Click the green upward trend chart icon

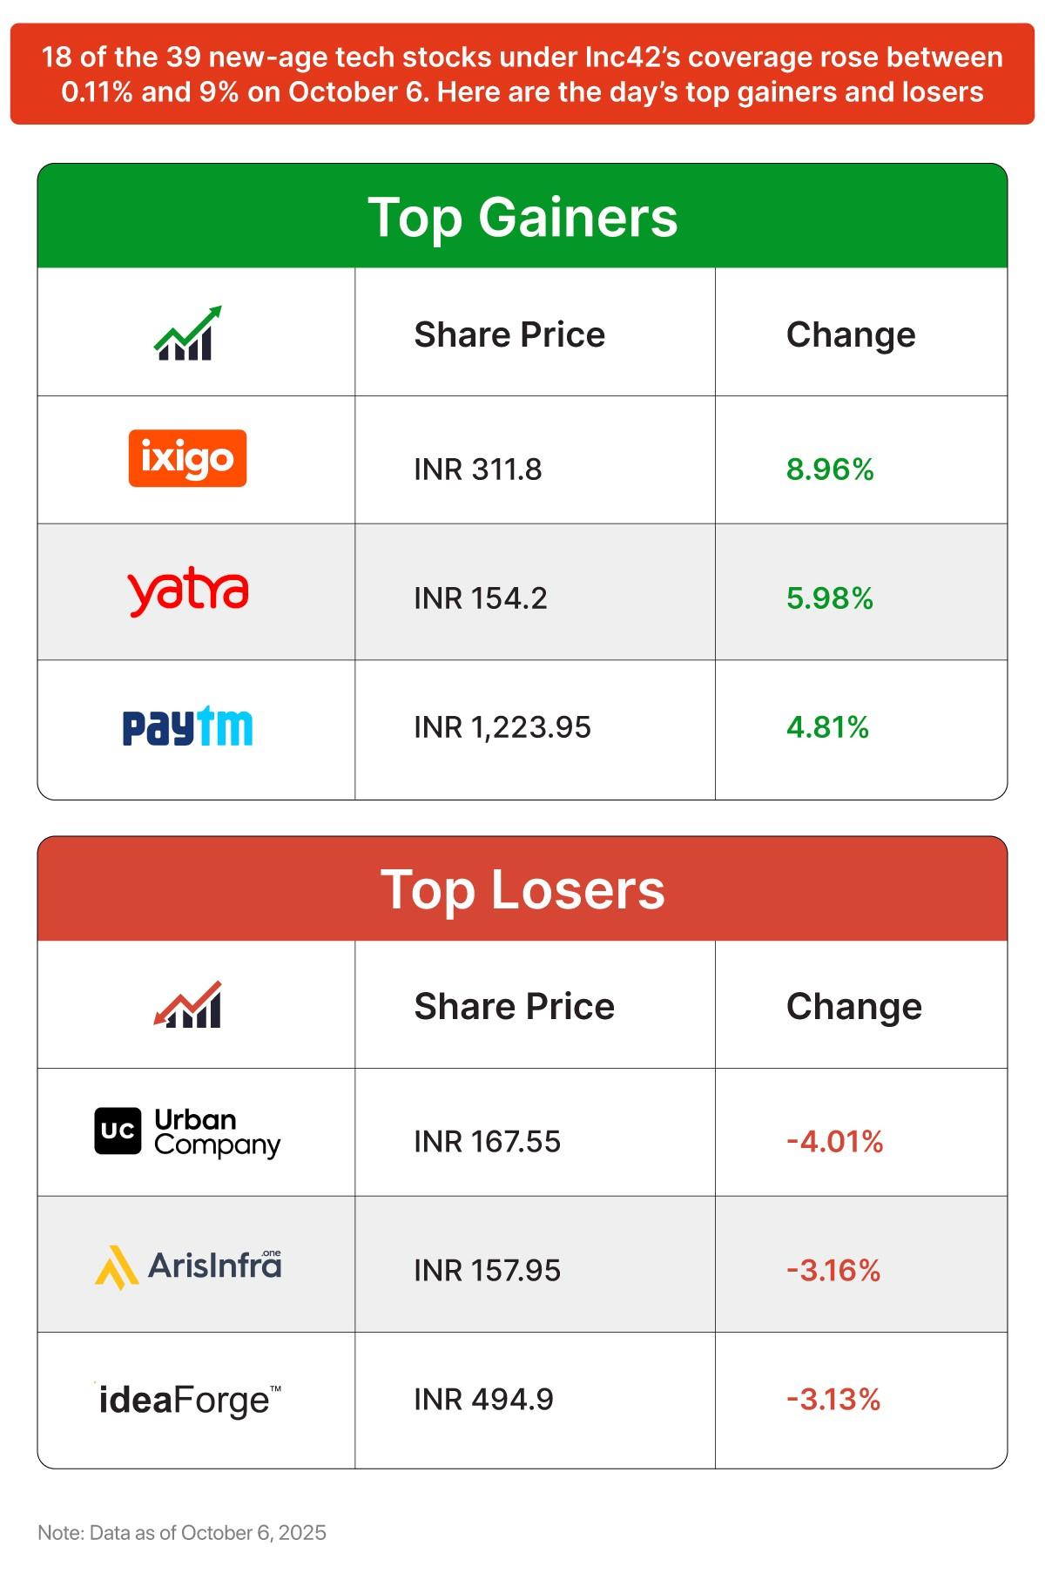click(188, 333)
